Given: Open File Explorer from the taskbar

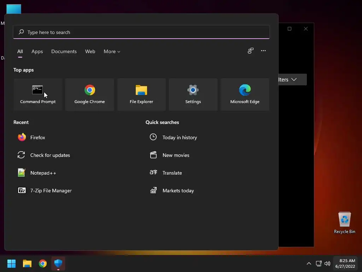Looking at the screenshot, I should pos(27,263).
